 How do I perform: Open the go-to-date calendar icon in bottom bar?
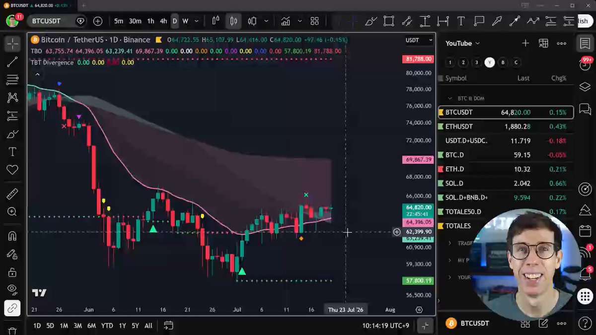point(168,326)
